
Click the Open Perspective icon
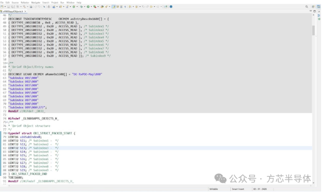313,7
